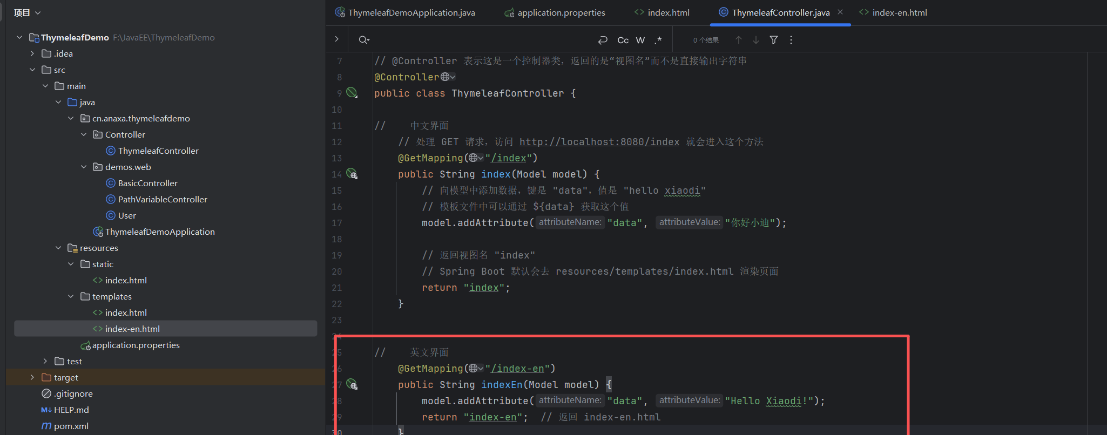Collapse the demos.web package
1107x435 pixels.
(x=84, y=167)
